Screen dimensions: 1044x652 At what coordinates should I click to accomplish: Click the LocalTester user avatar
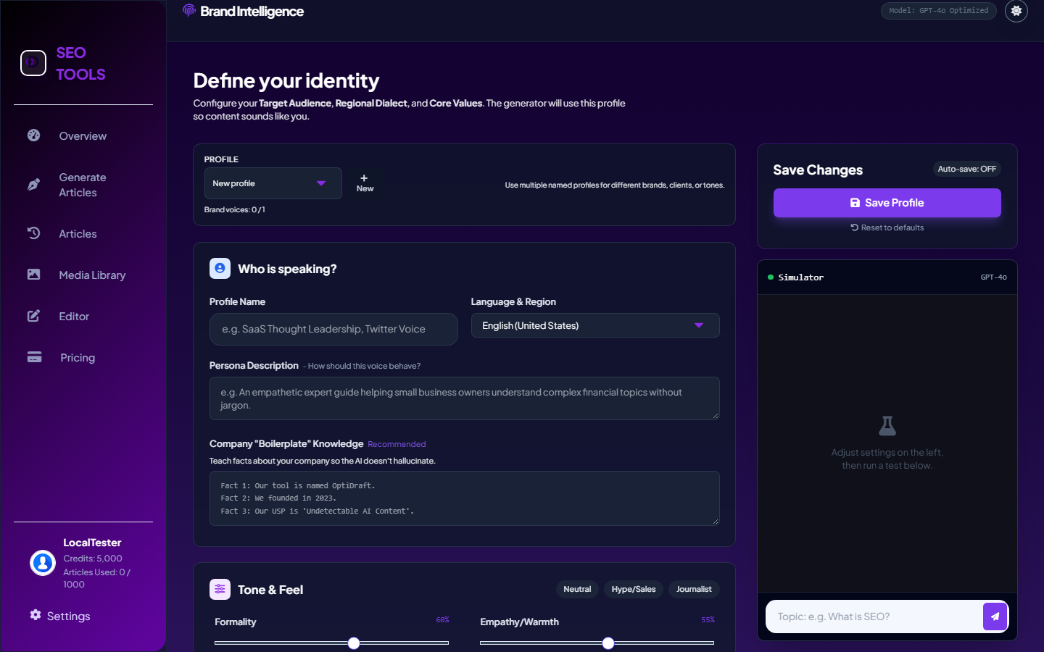point(43,563)
